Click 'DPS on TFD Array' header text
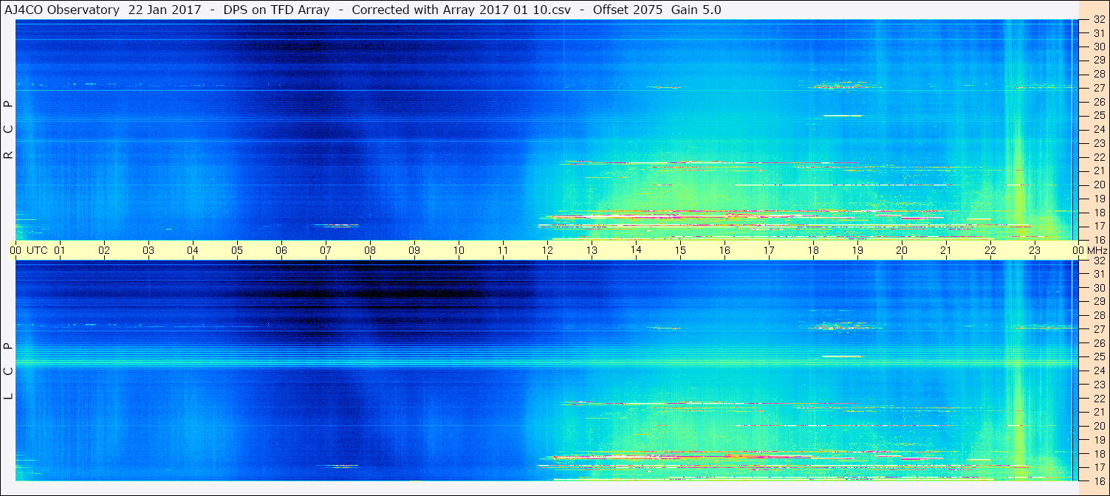This screenshot has width=1110, height=496. (277, 10)
